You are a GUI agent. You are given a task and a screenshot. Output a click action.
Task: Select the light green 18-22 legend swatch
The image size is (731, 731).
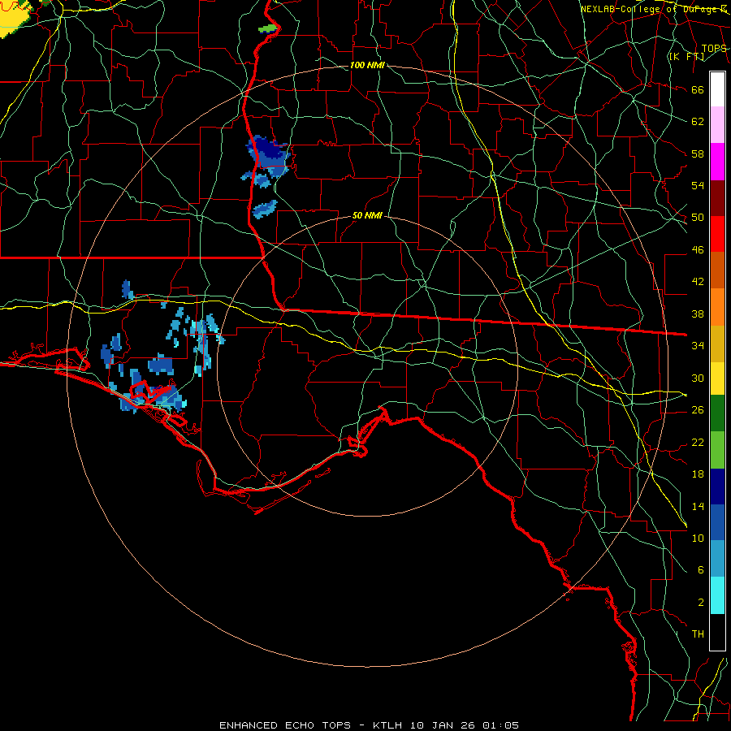click(717, 450)
